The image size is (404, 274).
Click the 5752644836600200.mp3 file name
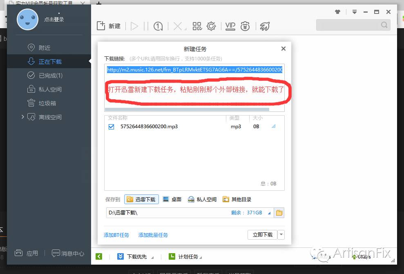149,127
